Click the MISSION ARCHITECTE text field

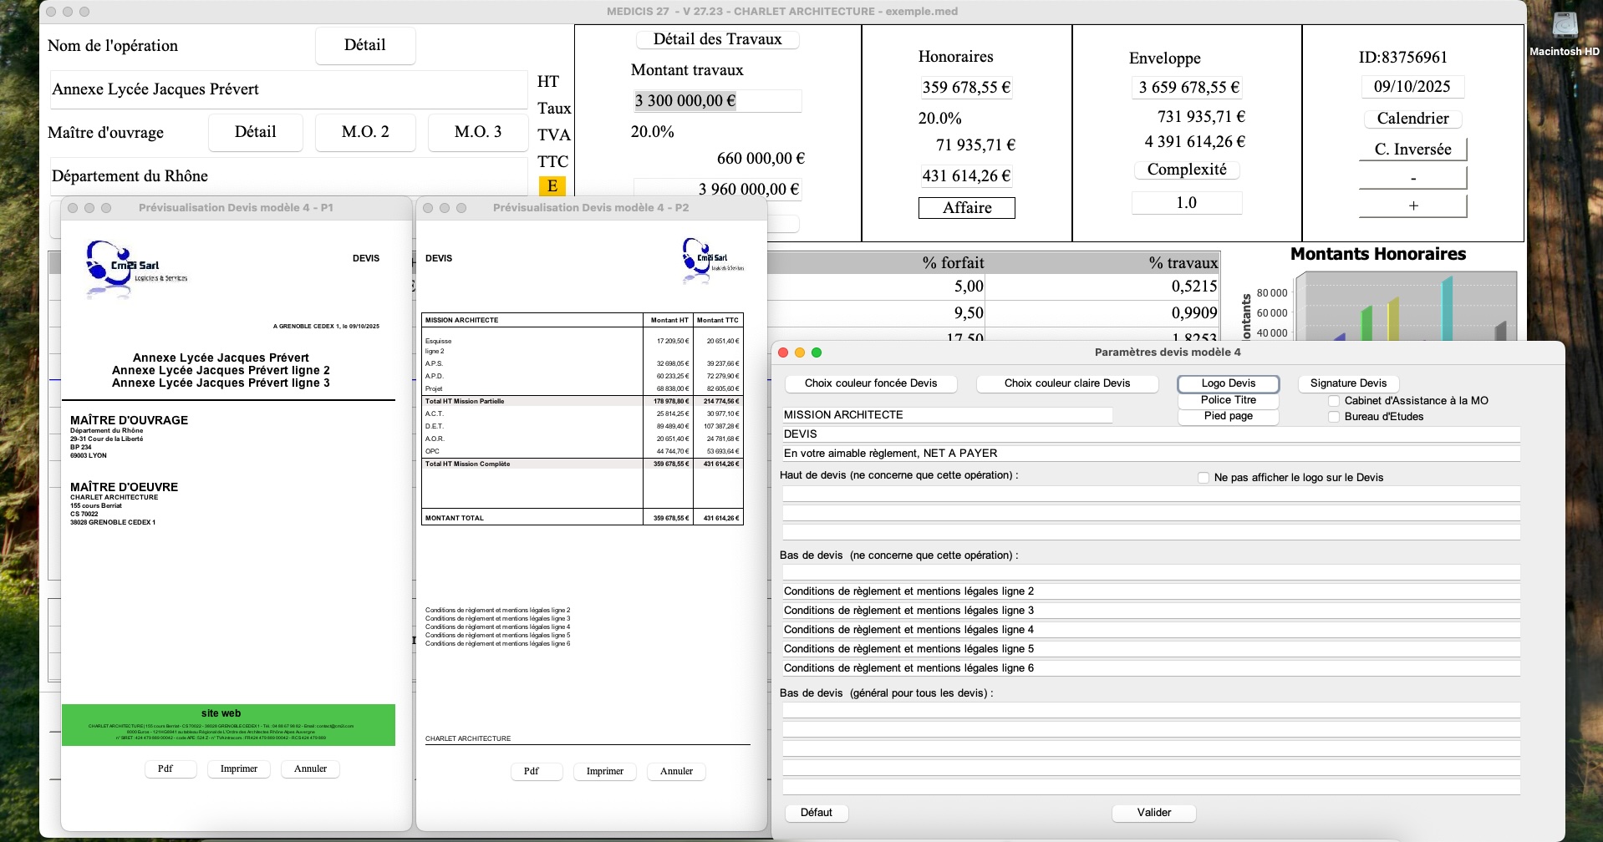coord(948,415)
